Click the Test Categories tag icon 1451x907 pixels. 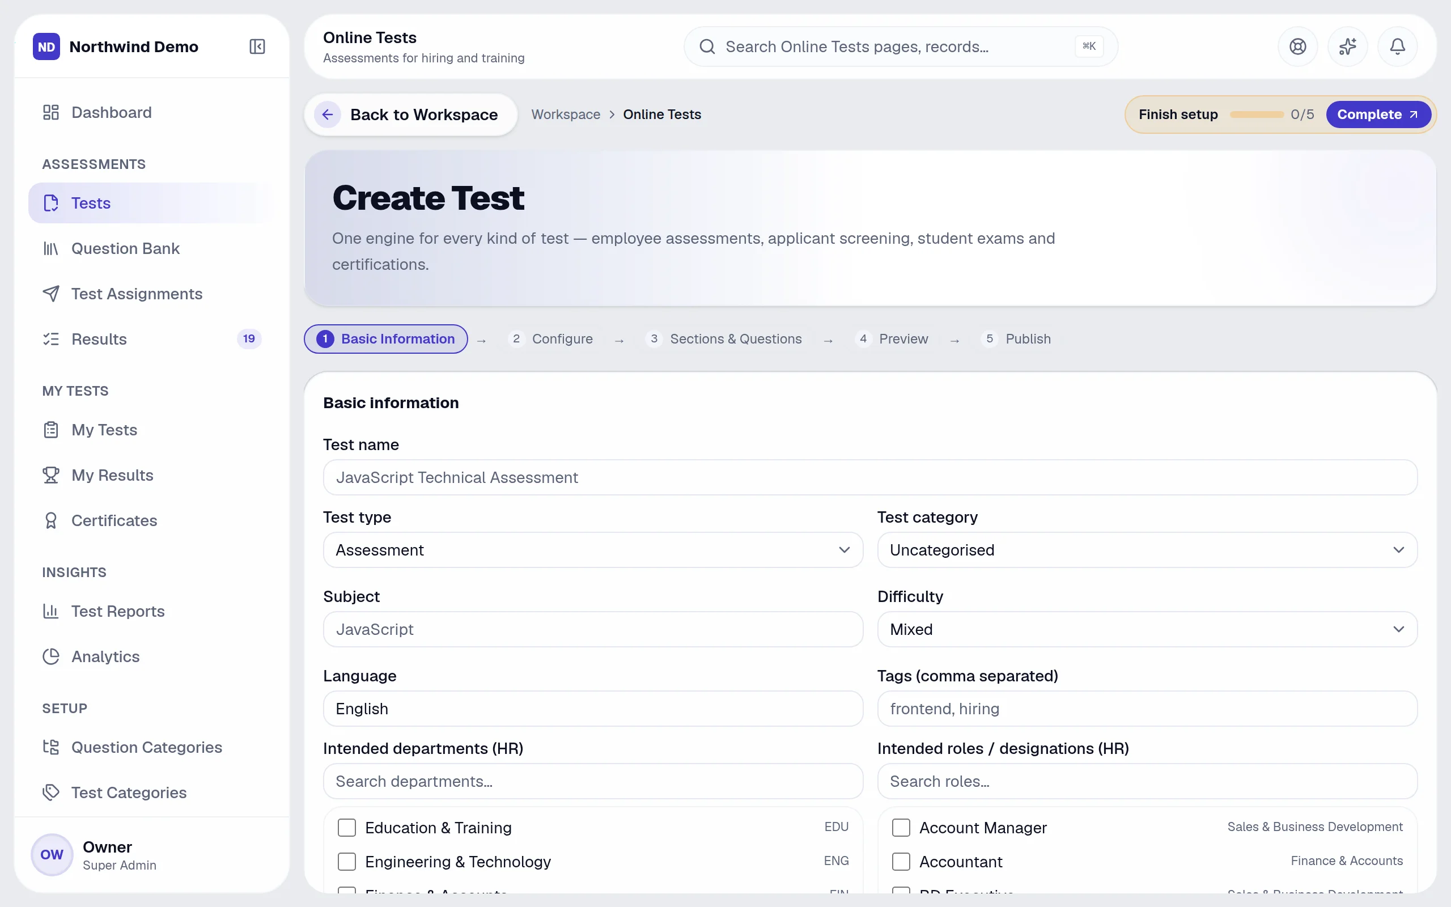51,792
